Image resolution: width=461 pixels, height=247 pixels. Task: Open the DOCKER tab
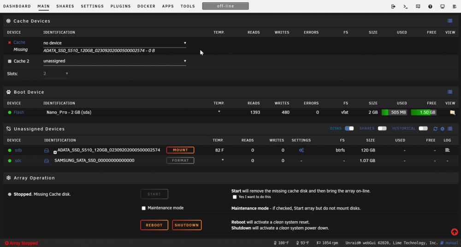click(x=147, y=6)
